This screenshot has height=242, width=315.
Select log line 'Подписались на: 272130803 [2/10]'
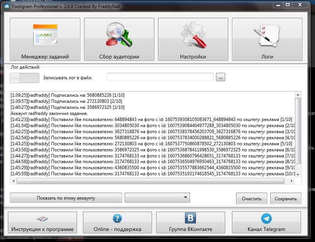click(66, 101)
